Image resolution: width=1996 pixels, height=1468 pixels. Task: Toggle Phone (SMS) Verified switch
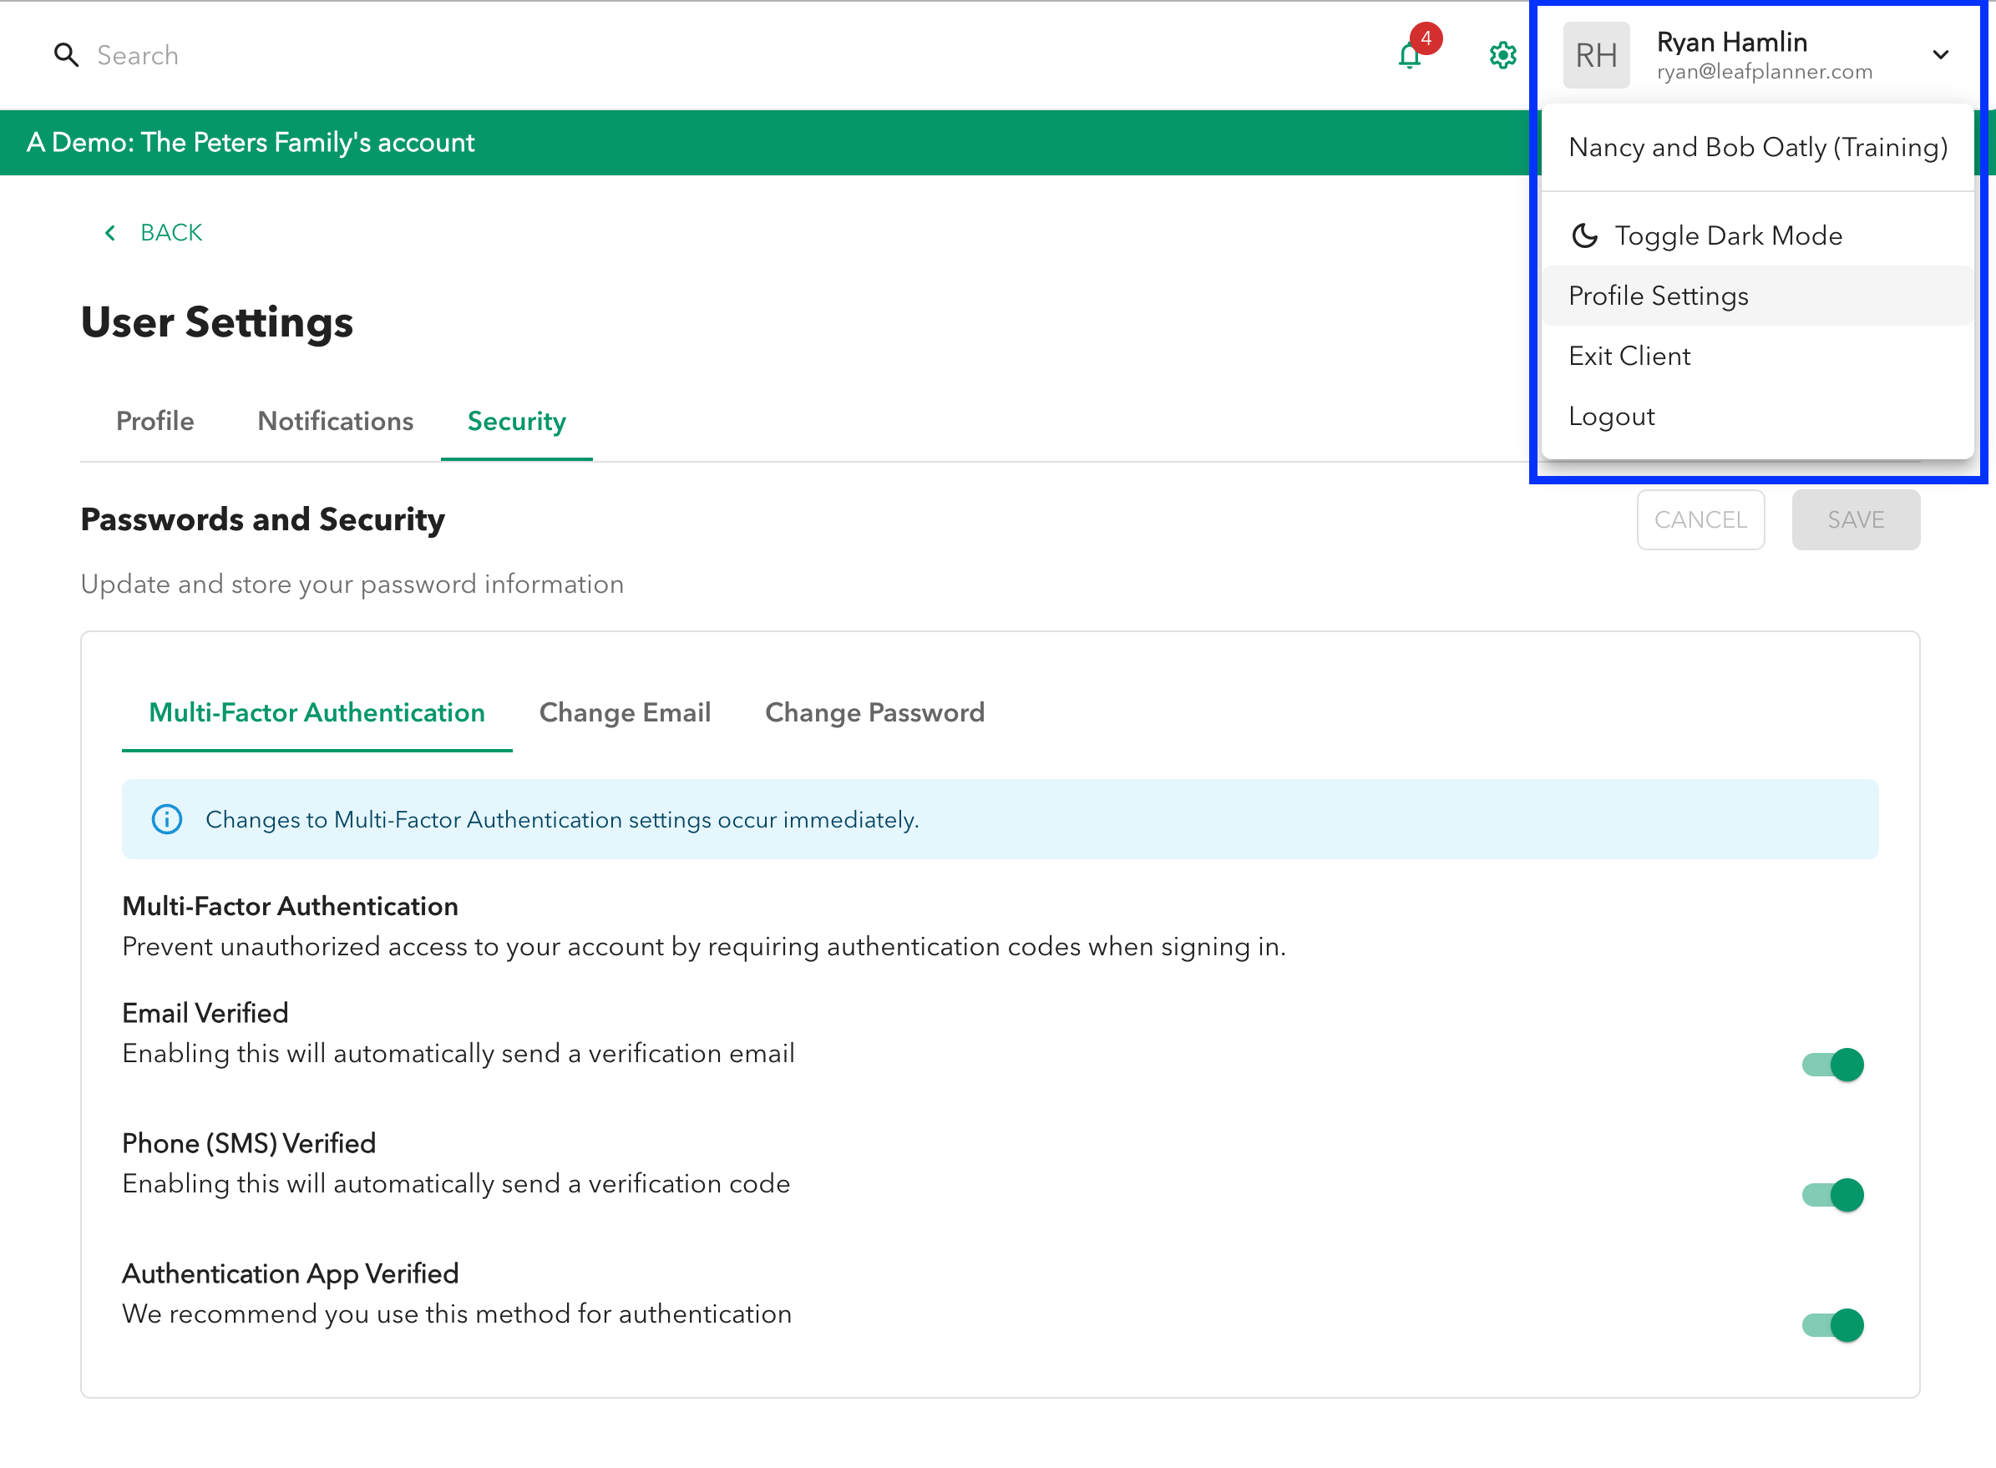click(x=1832, y=1195)
